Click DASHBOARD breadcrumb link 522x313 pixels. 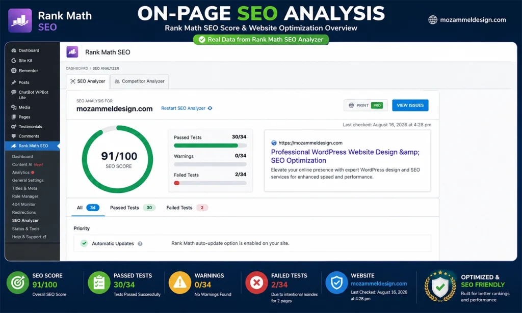click(x=77, y=68)
